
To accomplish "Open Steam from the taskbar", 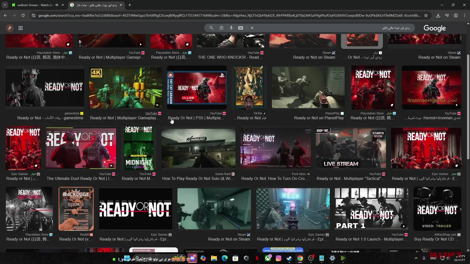I will coord(289,258).
